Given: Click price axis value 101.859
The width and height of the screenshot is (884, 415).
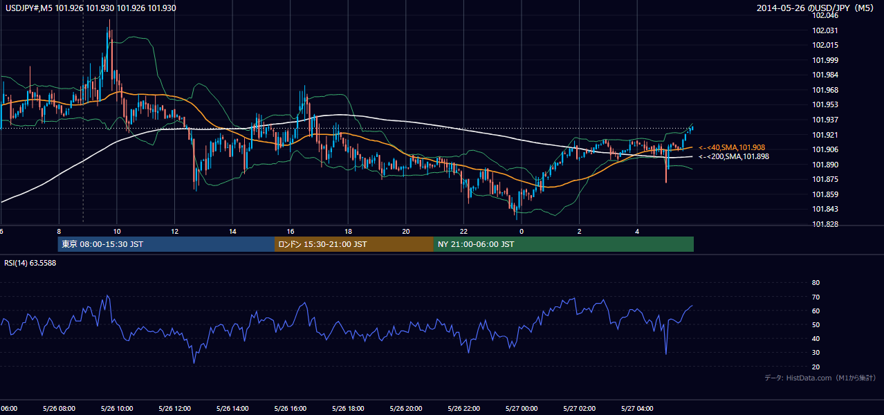Looking at the screenshot, I should 825,194.
